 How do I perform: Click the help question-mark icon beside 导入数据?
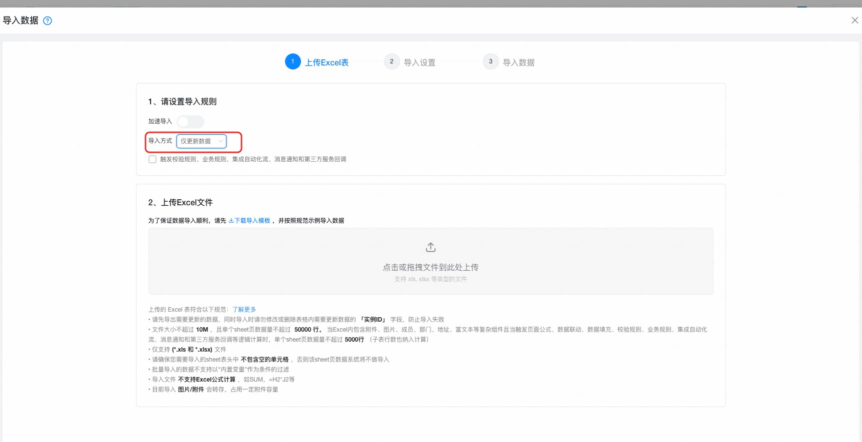(47, 20)
